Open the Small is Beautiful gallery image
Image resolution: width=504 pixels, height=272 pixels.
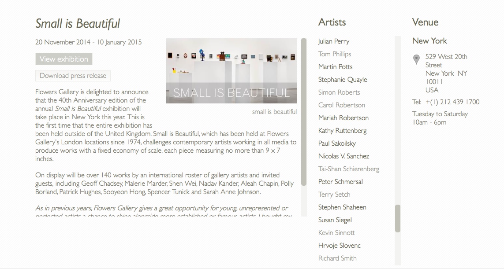[231, 71]
